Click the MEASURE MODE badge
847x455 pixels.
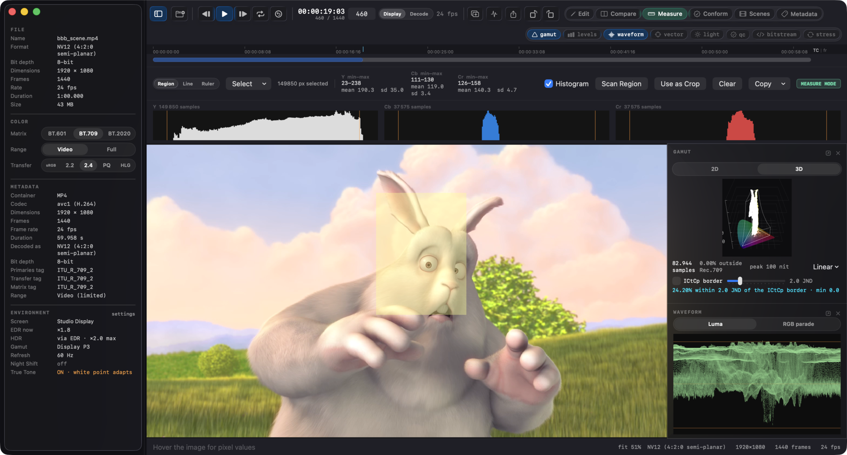pos(818,84)
